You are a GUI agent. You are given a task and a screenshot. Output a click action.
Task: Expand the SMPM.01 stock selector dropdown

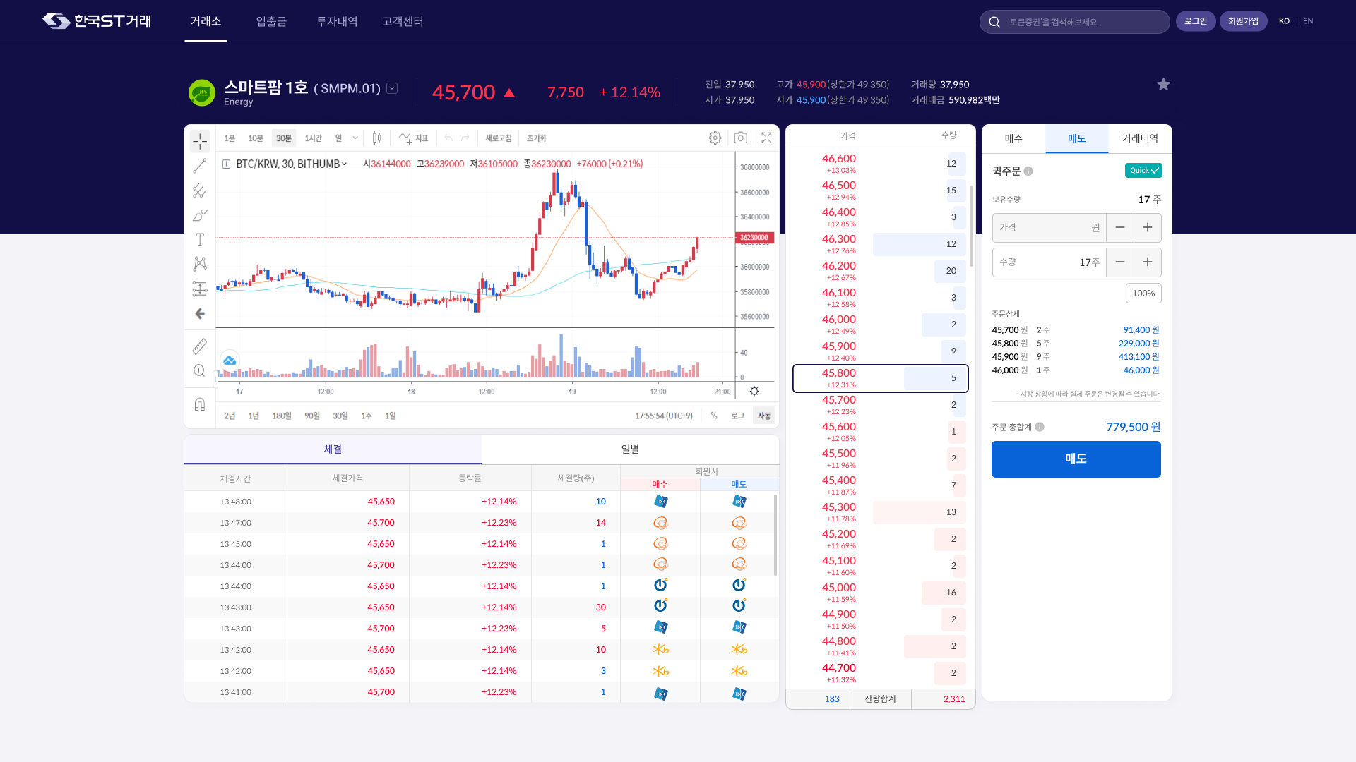click(x=392, y=88)
